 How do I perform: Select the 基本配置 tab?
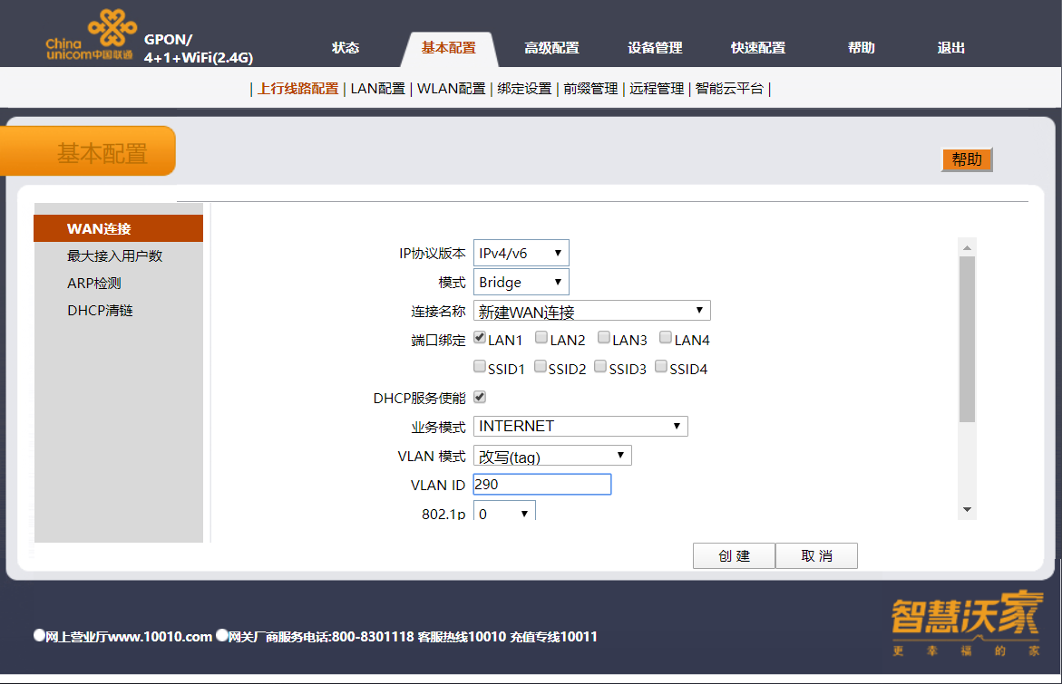[448, 48]
